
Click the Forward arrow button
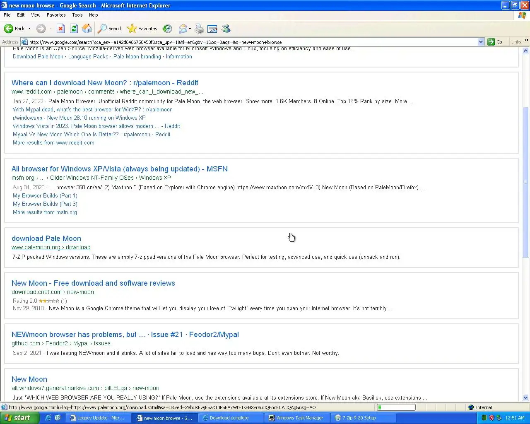coord(41,29)
